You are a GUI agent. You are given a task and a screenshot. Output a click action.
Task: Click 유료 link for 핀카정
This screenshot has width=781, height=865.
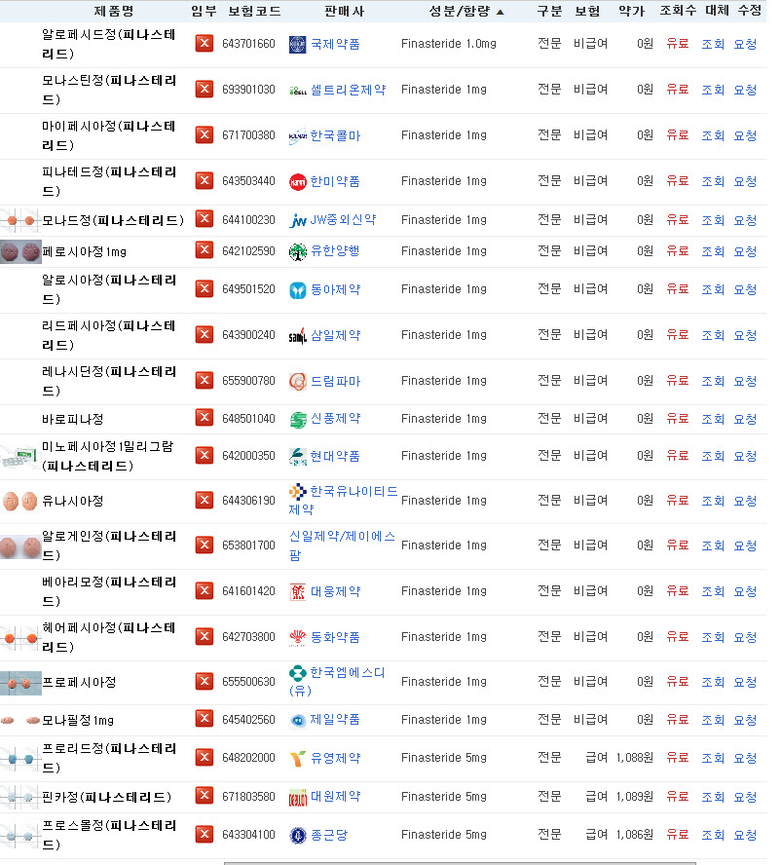tap(678, 796)
